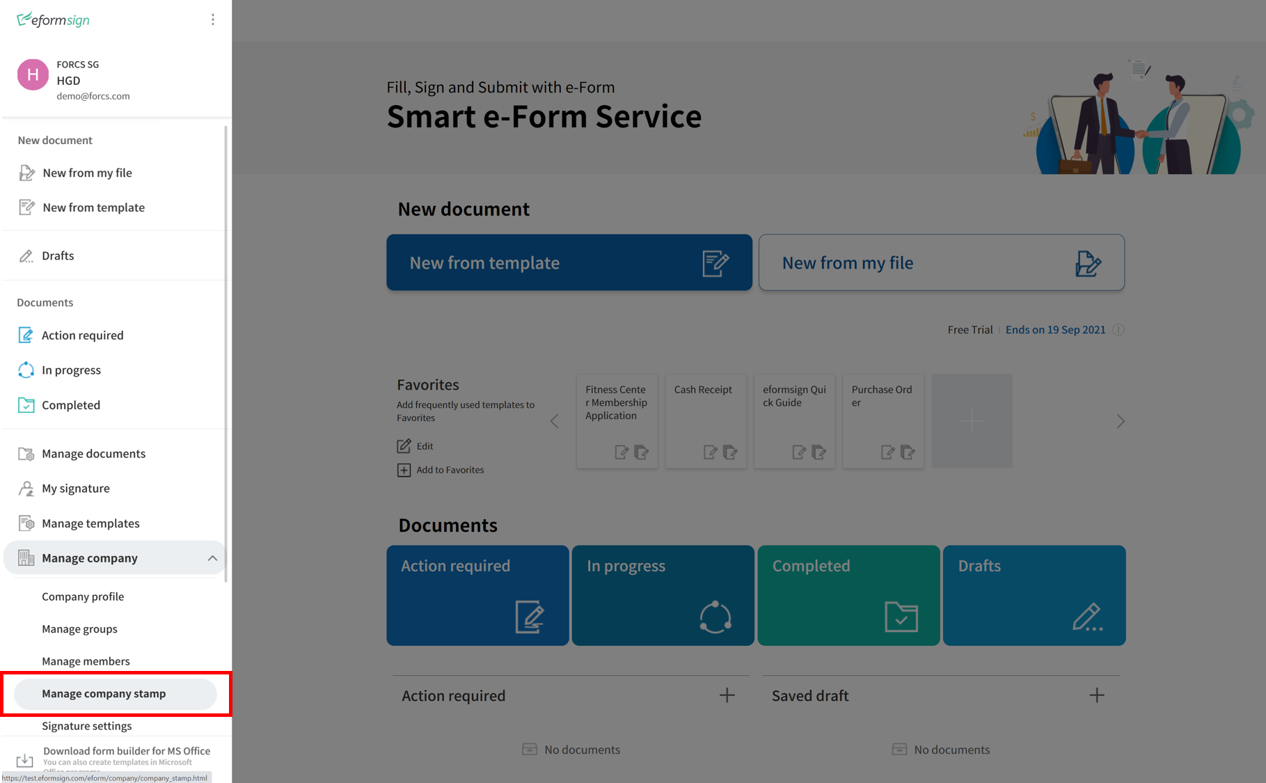Click the eformsign Quick Guide card title
Screen dimensions: 1266x783
794,396
